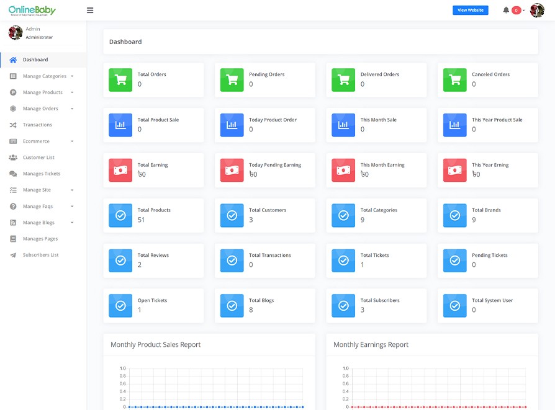The height and width of the screenshot is (410, 555).
Task: Click the Canceled Orders cart icon
Action: coord(454,80)
